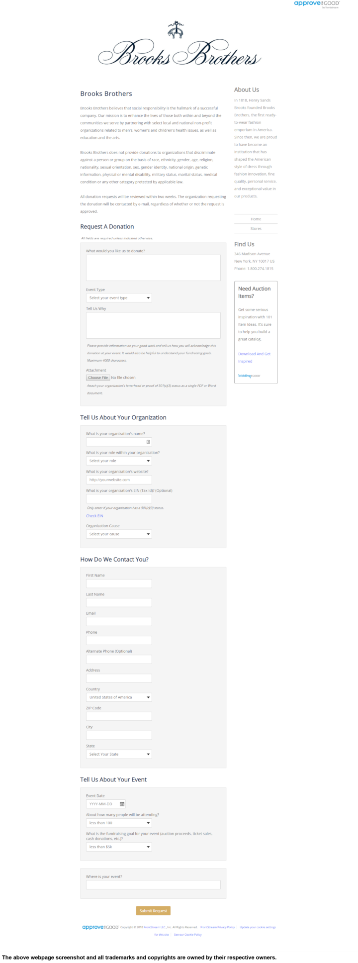Open the Event Type dropdown
Viewport: 358px width, 963px height.
click(119, 298)
